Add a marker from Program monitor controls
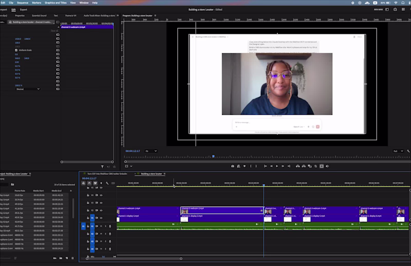 (x=245, y=166)
